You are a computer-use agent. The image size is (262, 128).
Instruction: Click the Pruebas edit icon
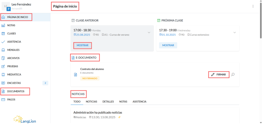[3, 66]
